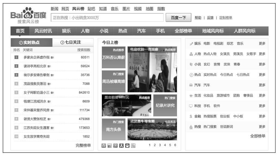The height and width of the screenshot is (155, 278).
Task: Go to page 6 of 今日上榜
Action: coord(175,145)
